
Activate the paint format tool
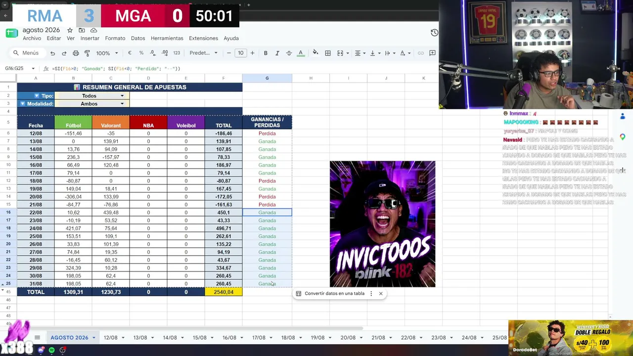coord(87,53)
